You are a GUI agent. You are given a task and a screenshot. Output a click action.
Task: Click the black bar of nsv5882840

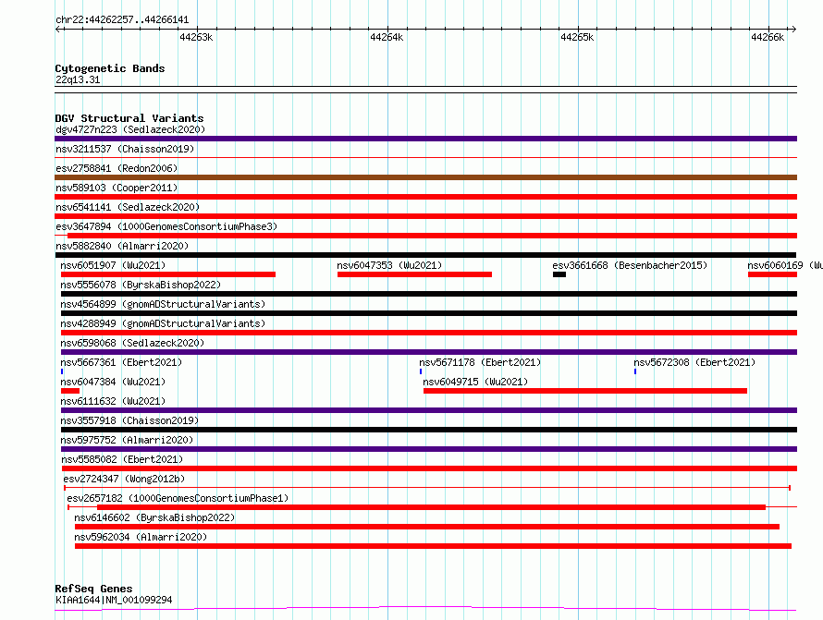425,255
